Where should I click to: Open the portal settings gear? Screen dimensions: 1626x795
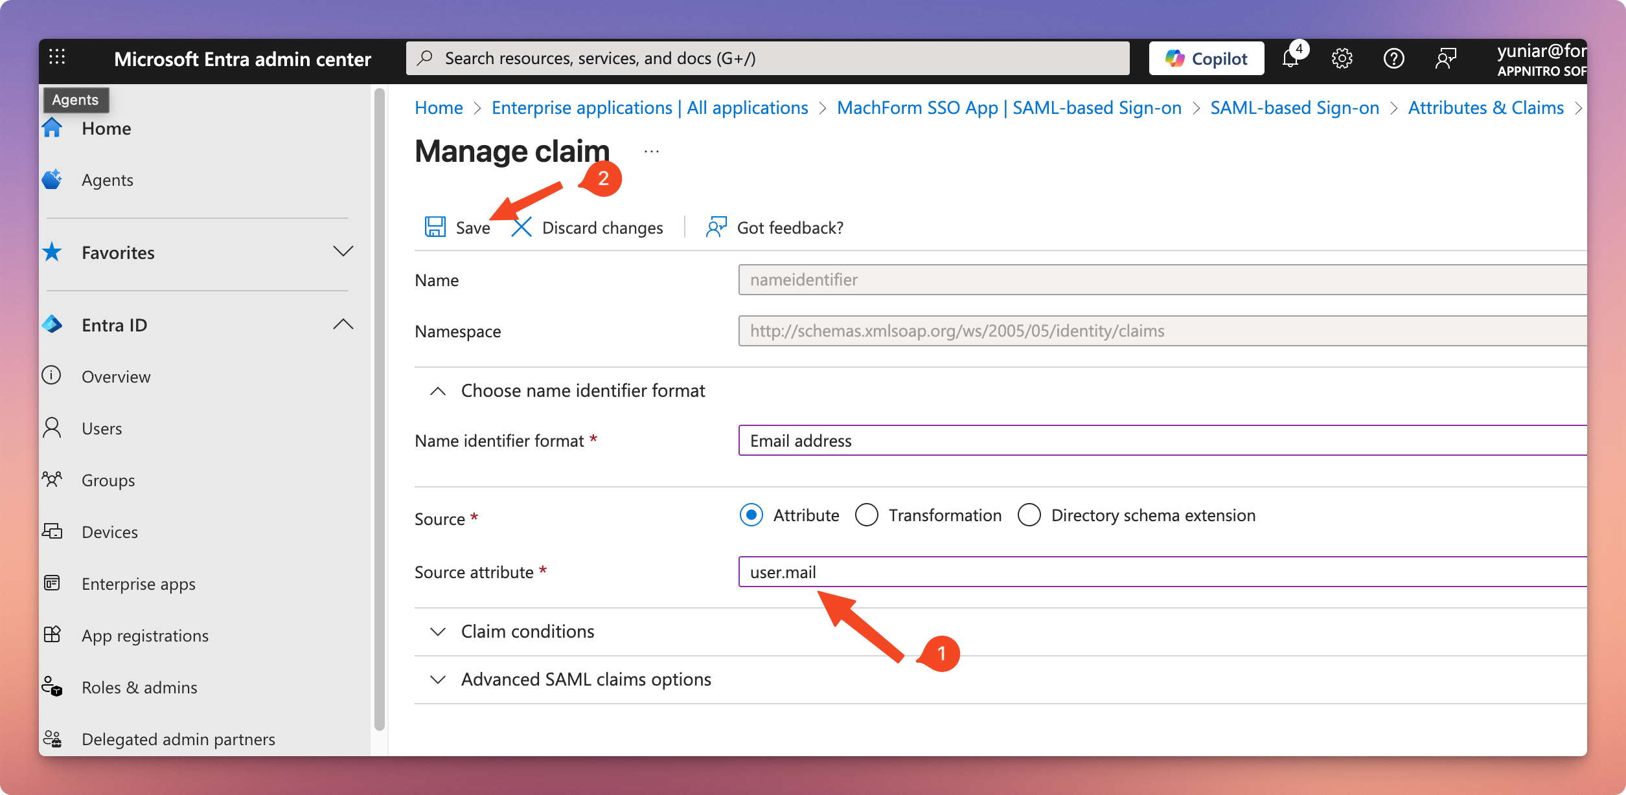[1342, 59]
